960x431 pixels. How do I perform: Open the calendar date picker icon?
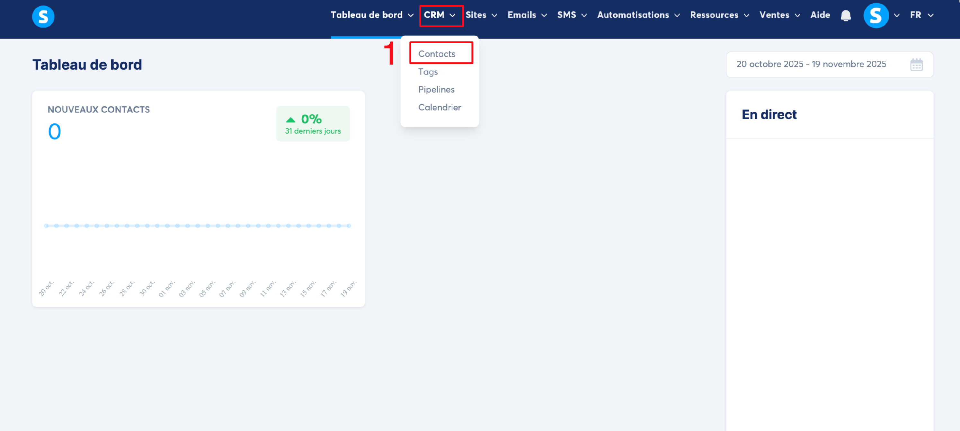[x=916, y=65]
